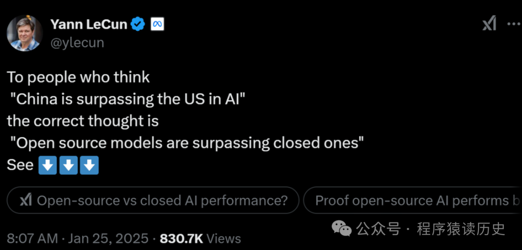522x250 pixels.
Task: Click the Grok icon at top right
Action: pos(489,23)
